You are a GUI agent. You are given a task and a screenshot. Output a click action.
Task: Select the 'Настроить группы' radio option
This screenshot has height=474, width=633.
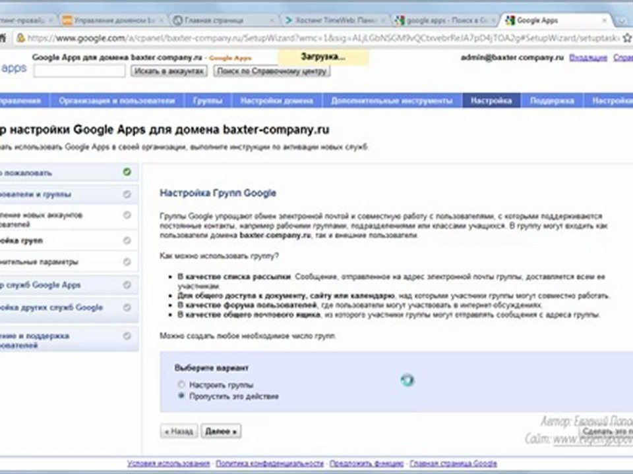tap(181, 384)
